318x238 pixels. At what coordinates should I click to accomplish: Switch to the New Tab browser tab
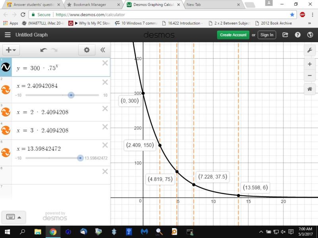[213, 4]
